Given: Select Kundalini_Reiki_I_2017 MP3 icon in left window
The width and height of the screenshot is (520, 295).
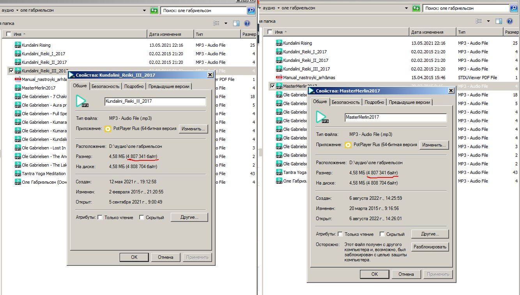Looking at the screenshot, I should 18,54.
